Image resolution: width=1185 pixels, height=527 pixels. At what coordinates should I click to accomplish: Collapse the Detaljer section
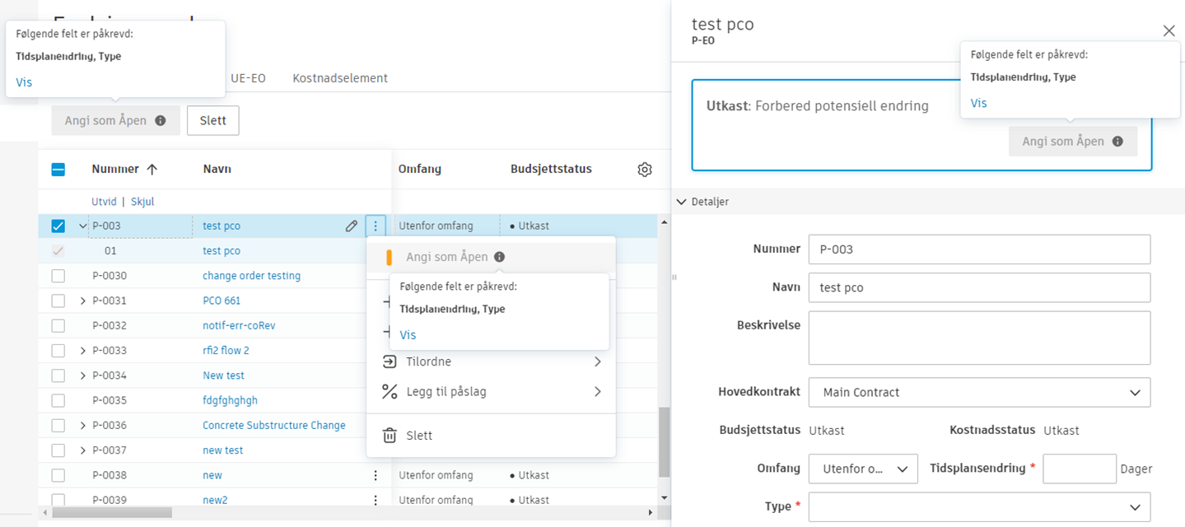tap(682, 202)
